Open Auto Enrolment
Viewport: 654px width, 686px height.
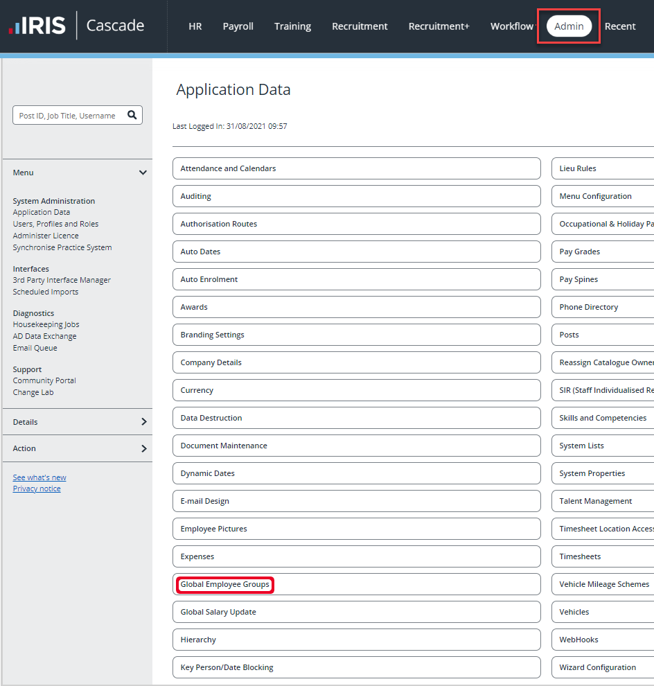357,279
